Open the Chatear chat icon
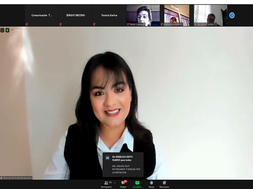The width and height of the screenshot is (253, 189). tap(123, 183)
